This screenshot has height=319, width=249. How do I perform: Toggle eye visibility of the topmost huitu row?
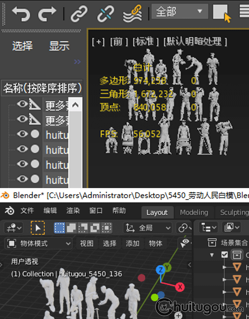22,134
